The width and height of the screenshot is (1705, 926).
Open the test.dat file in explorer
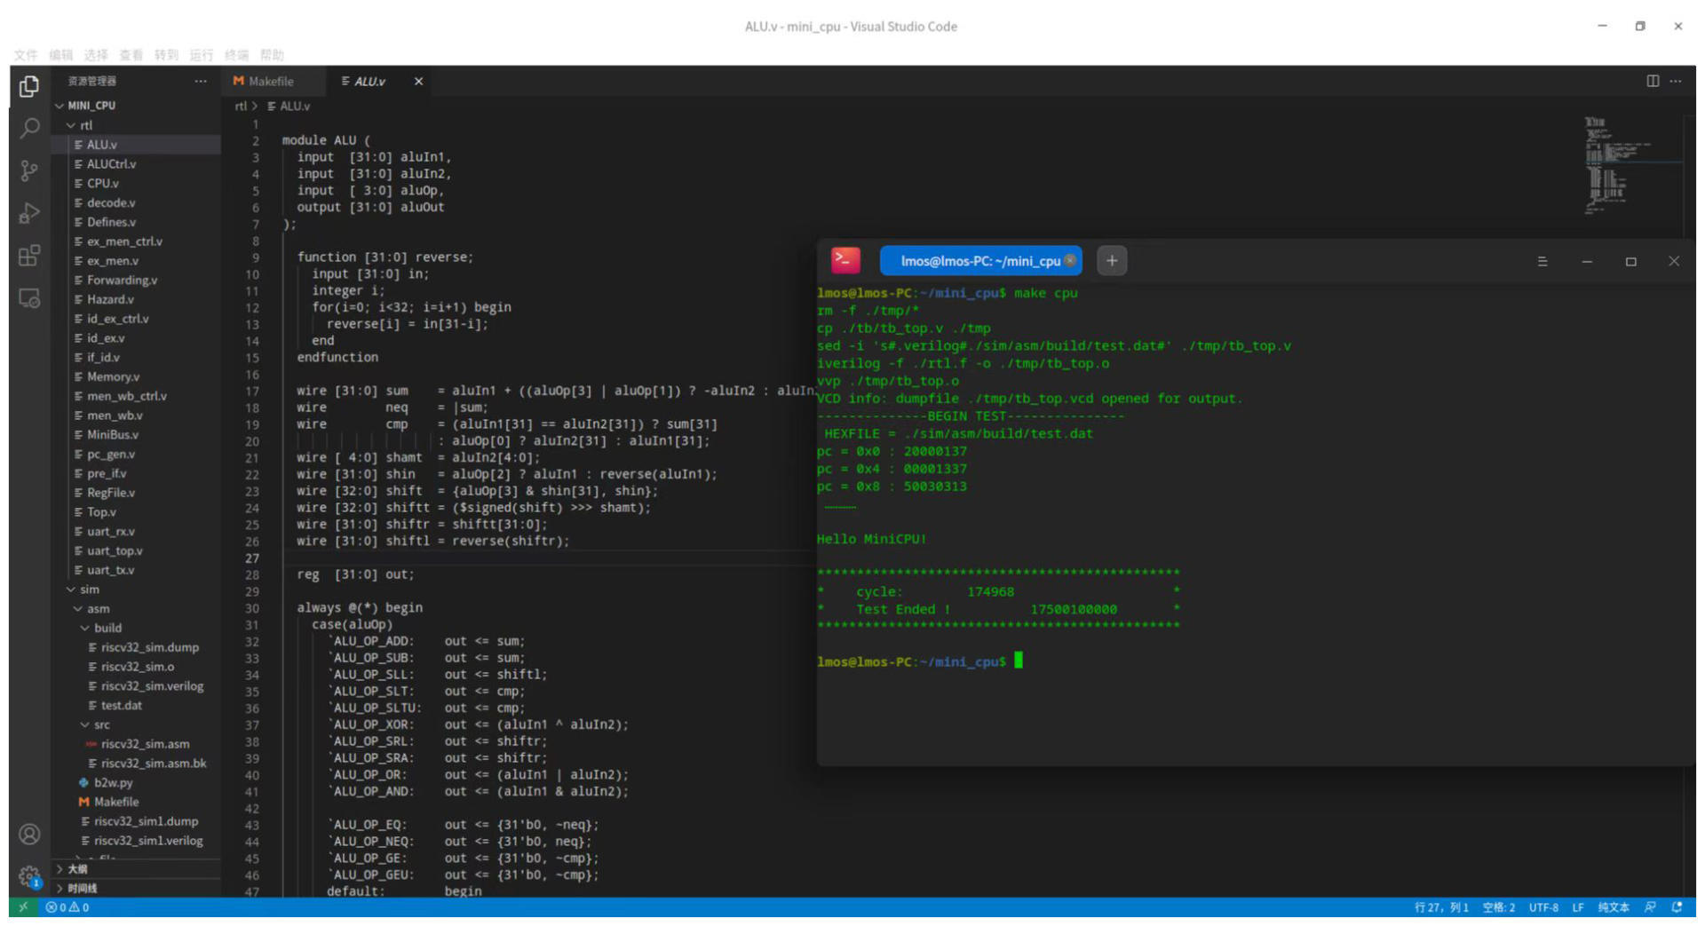[121, 705]
